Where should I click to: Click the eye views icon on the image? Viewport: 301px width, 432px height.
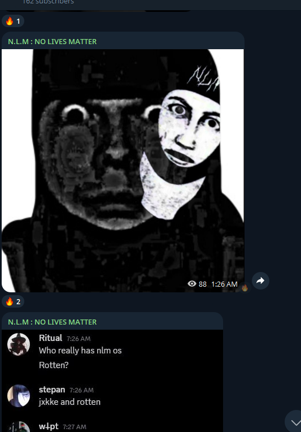[x=192, y=284]
